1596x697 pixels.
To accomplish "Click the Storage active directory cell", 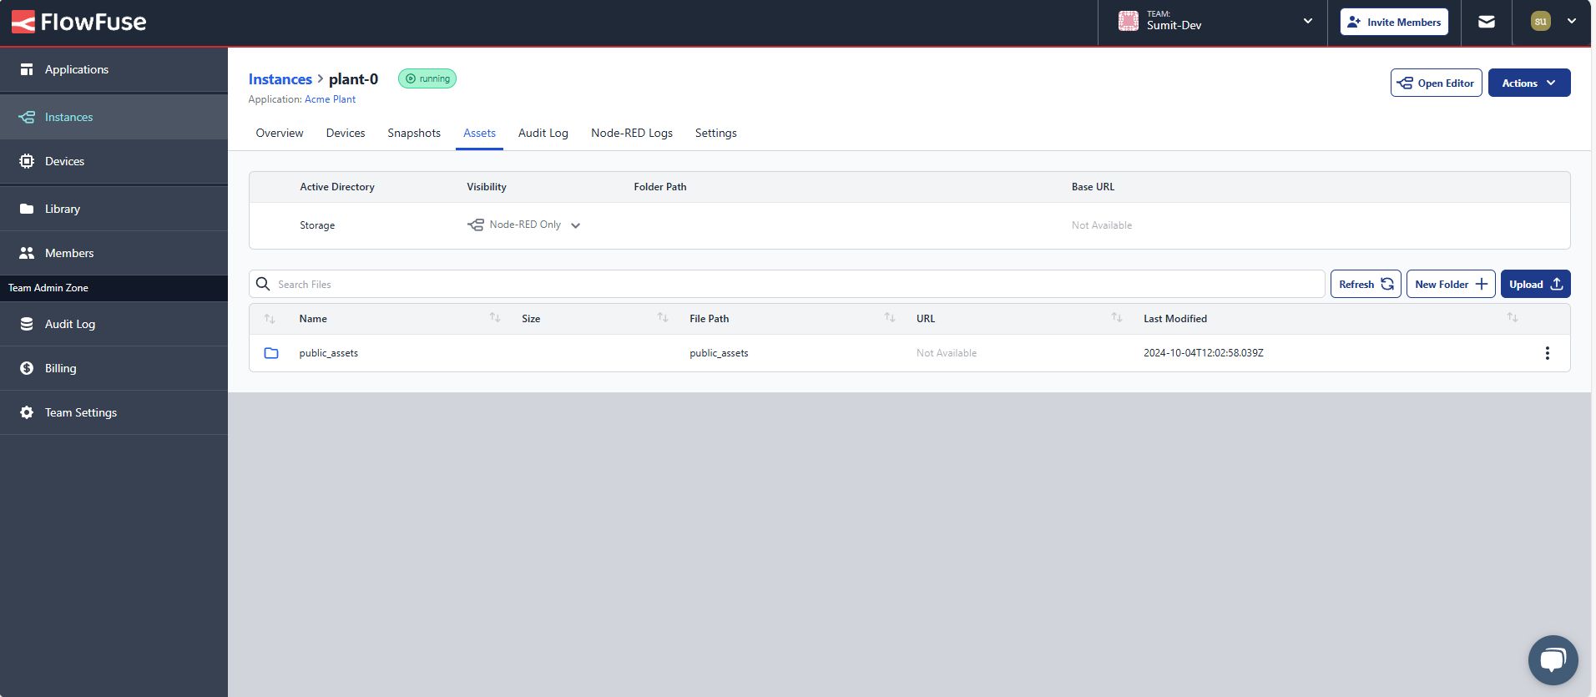I will tap(317, 225).
